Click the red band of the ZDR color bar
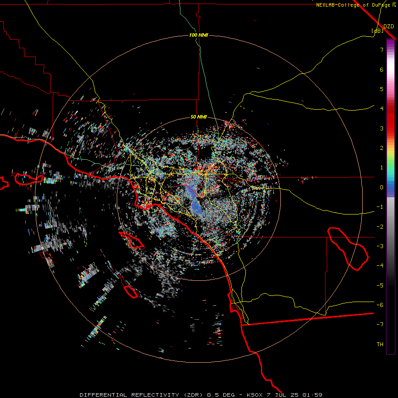 click(x=390, y=119)
